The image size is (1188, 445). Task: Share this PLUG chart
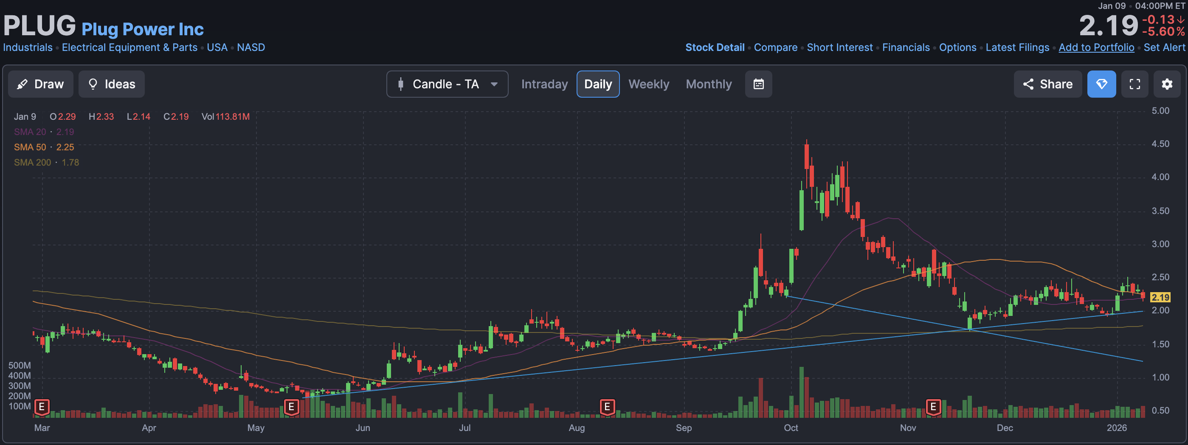coord(1048,84)
